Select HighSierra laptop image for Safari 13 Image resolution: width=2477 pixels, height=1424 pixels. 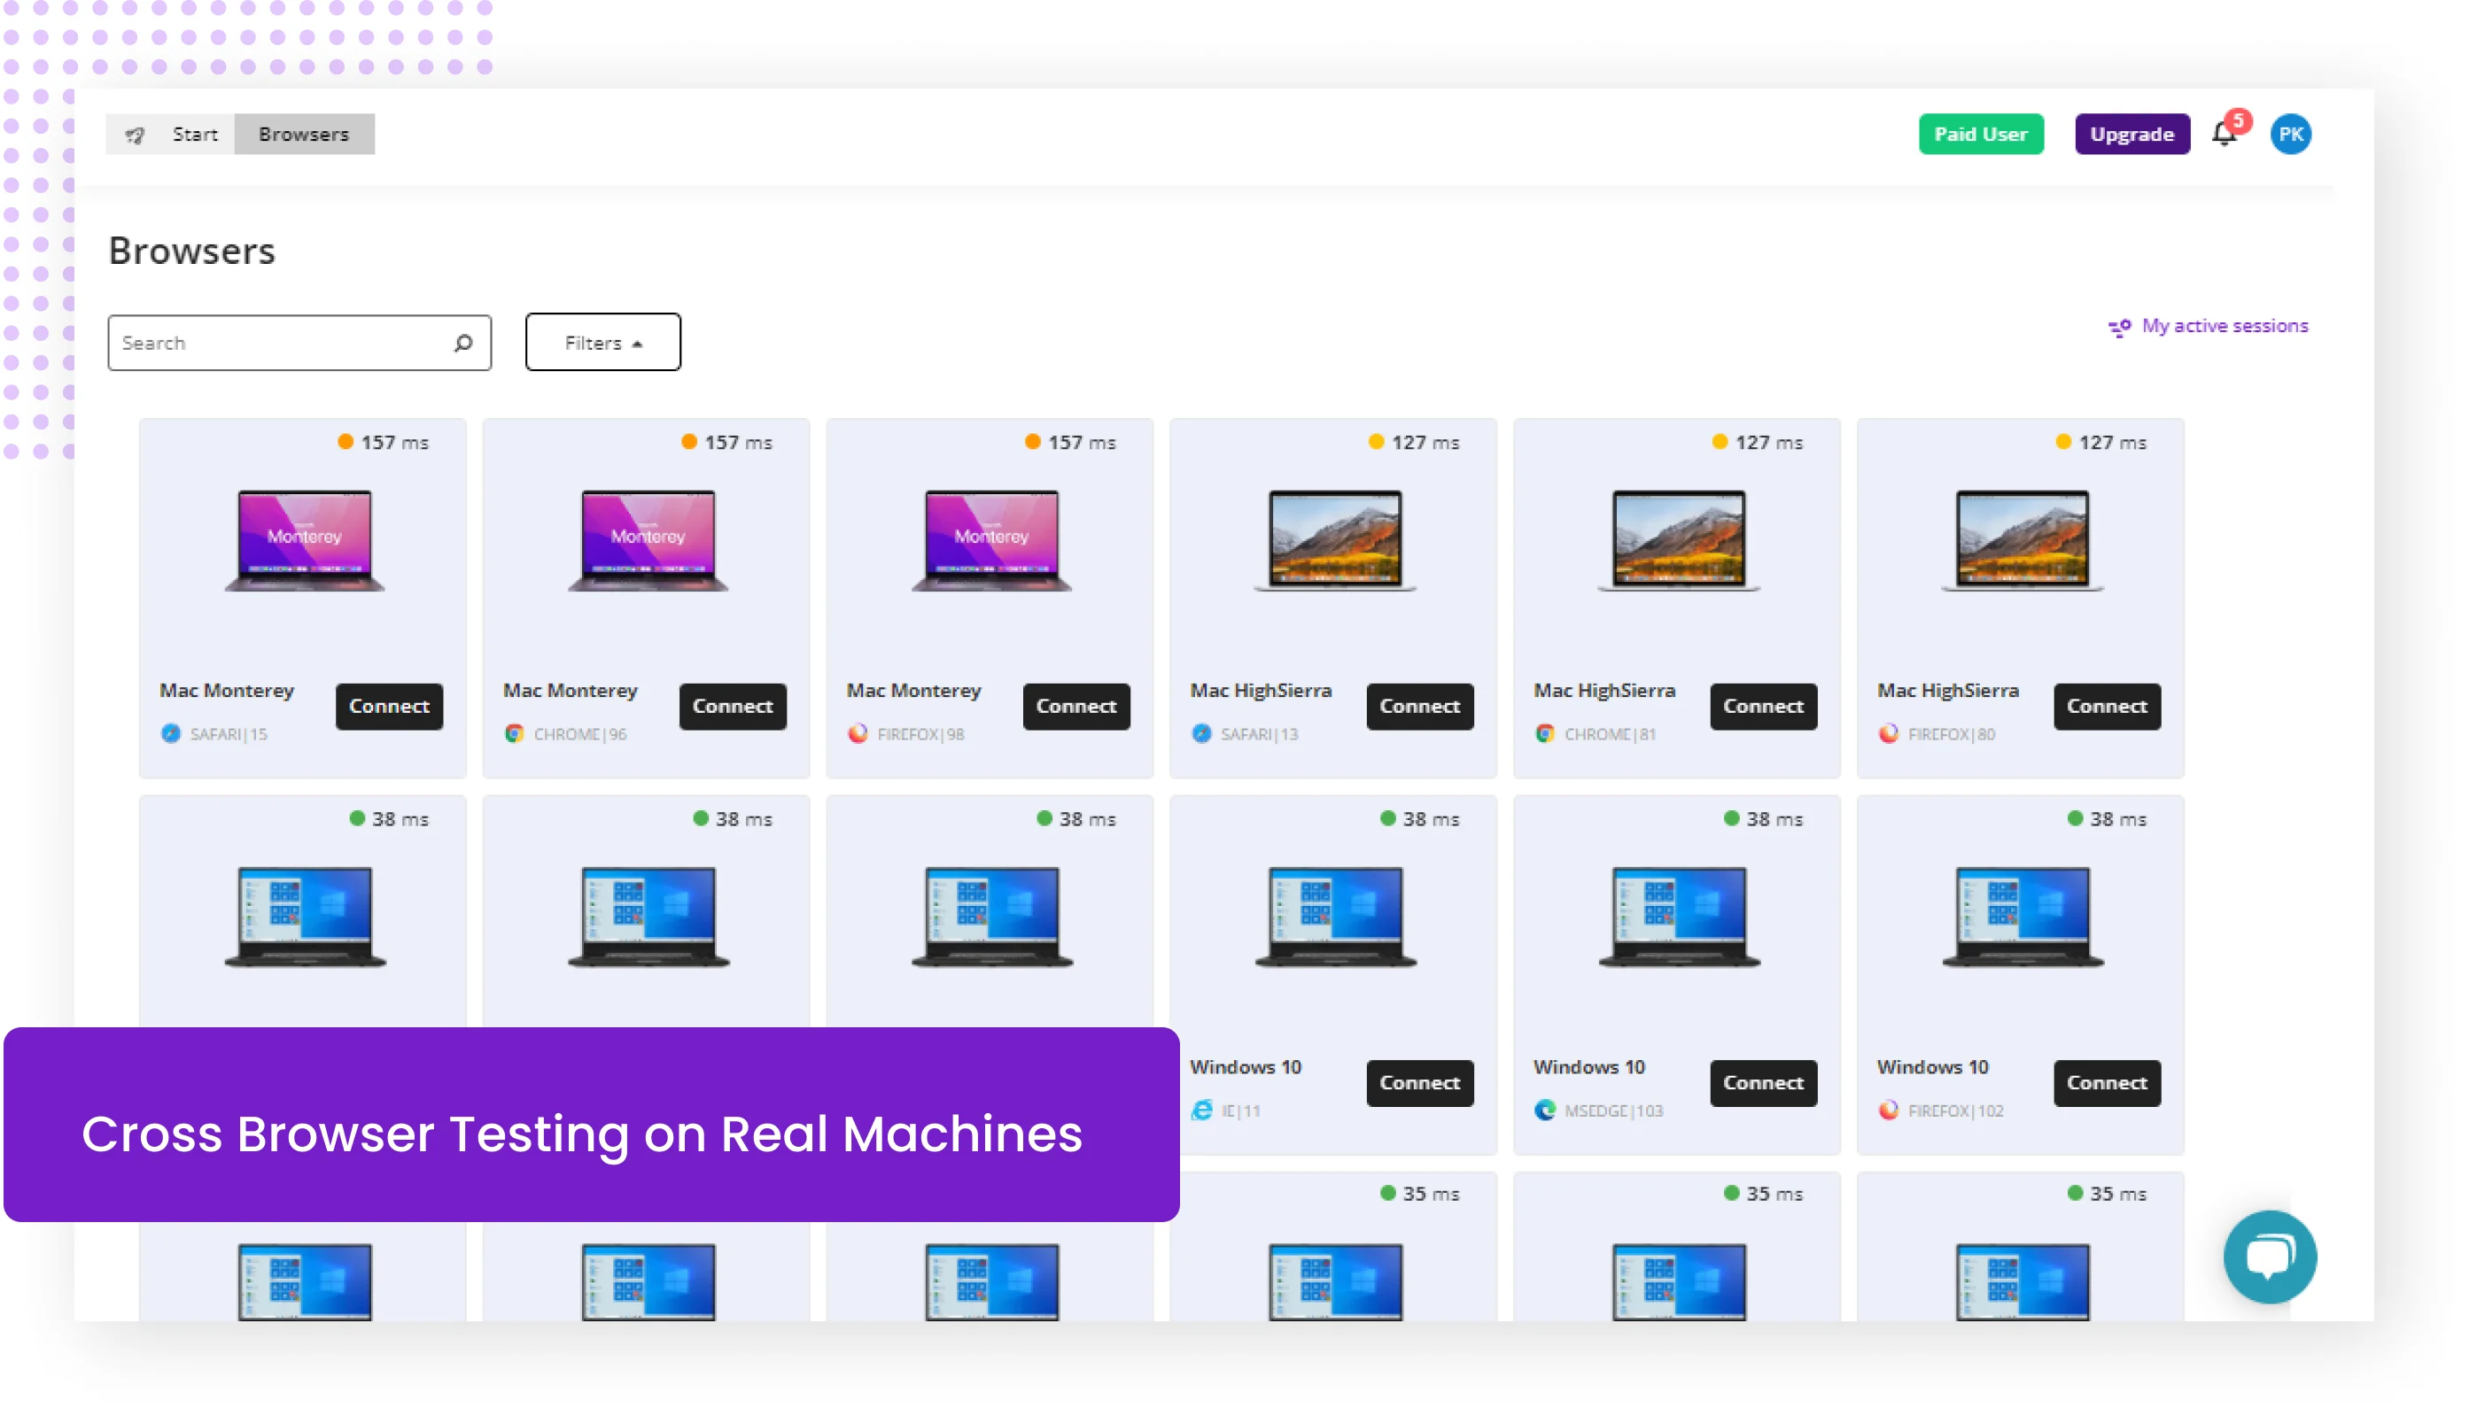[1334, 540]
